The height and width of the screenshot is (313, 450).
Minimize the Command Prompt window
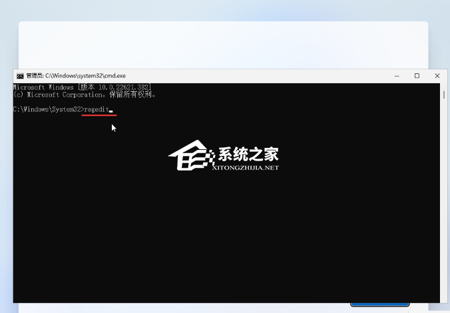click(395, 76)
